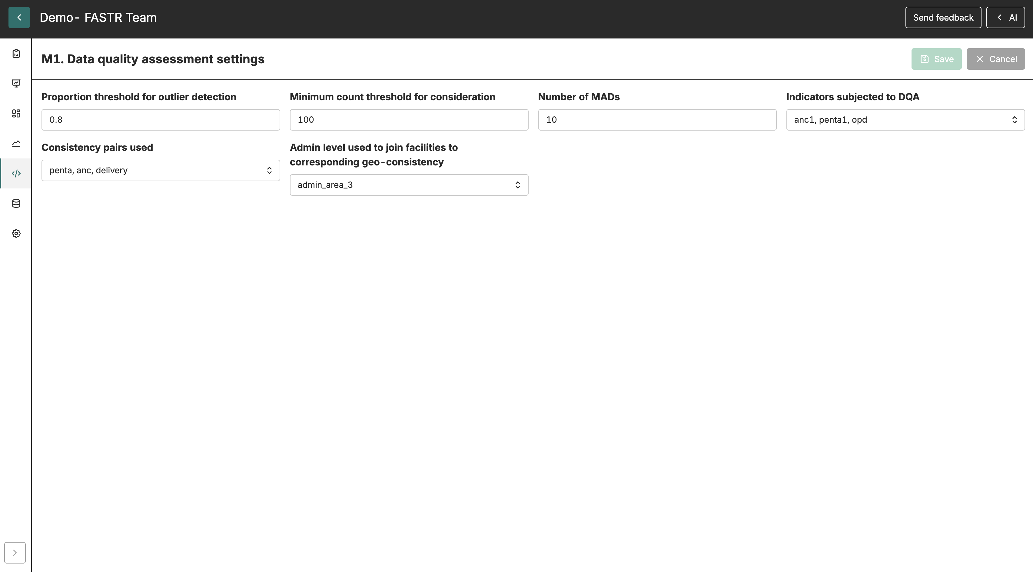
Task: Open the line chart visualizations sidebar icon
Action: (16, 144)
